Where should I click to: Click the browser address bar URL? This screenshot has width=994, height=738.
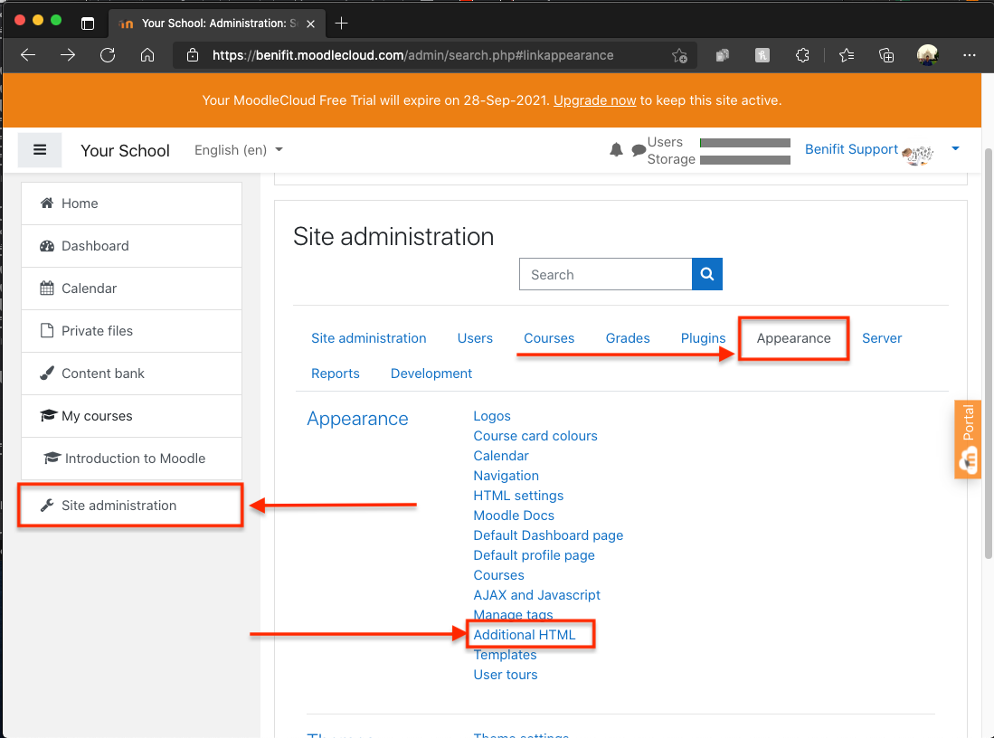(412, 55)
